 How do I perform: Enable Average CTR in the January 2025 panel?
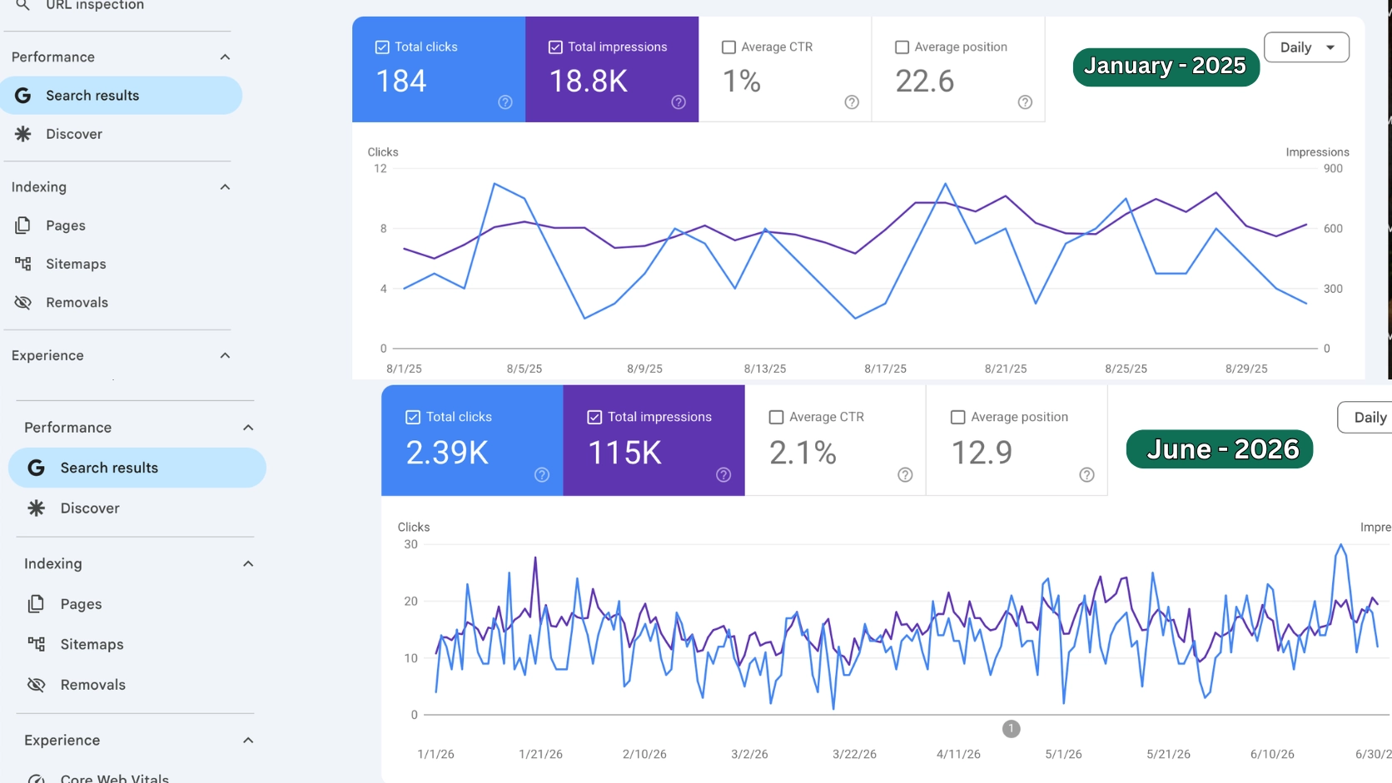[x=728, y=47]
